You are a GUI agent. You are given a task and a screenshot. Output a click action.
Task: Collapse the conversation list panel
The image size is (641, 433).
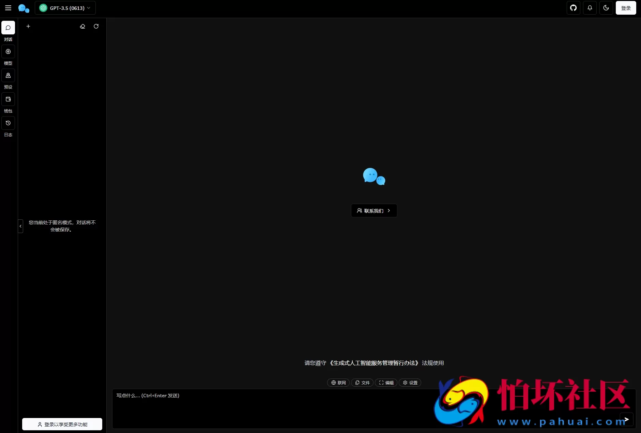(x=20, y=226)
